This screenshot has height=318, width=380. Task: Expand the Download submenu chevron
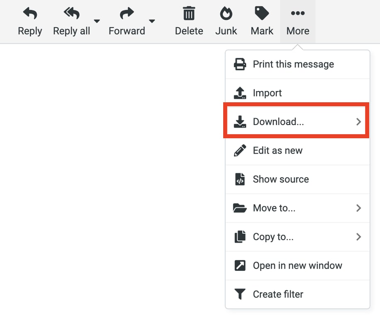coord(358,121)
